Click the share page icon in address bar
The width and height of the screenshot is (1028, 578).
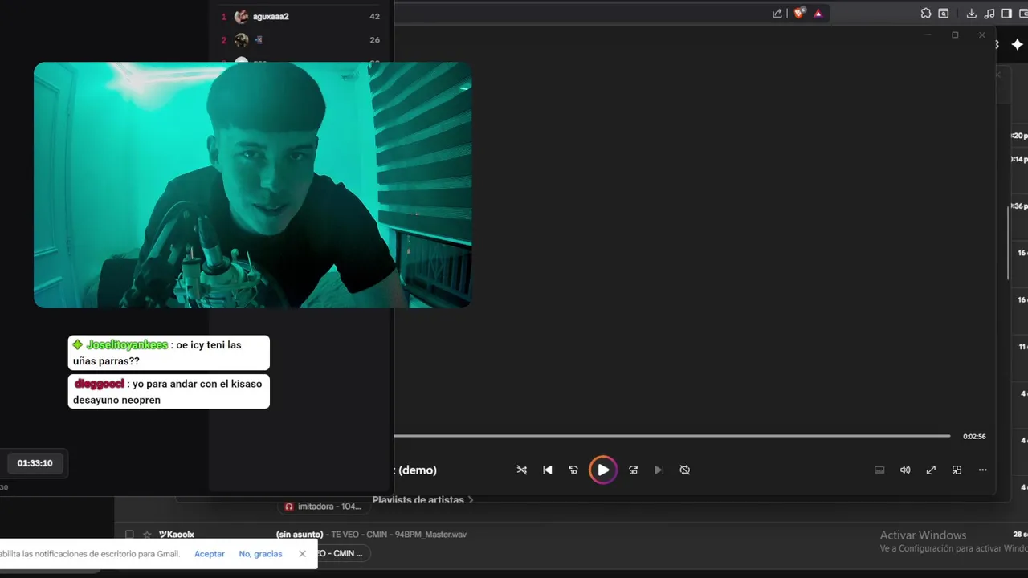click(777, 13)
